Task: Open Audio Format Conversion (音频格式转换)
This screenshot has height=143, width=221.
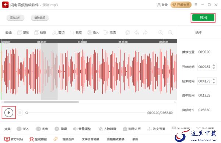Action: pyautogui.click(x=116, y=139)
